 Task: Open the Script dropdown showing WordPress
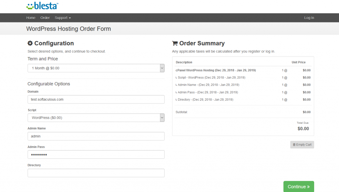point(96,118)
